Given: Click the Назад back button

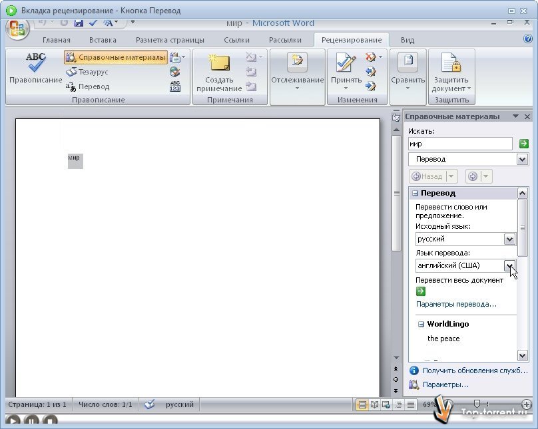Looking at the screenshot, I should (427, 176).
